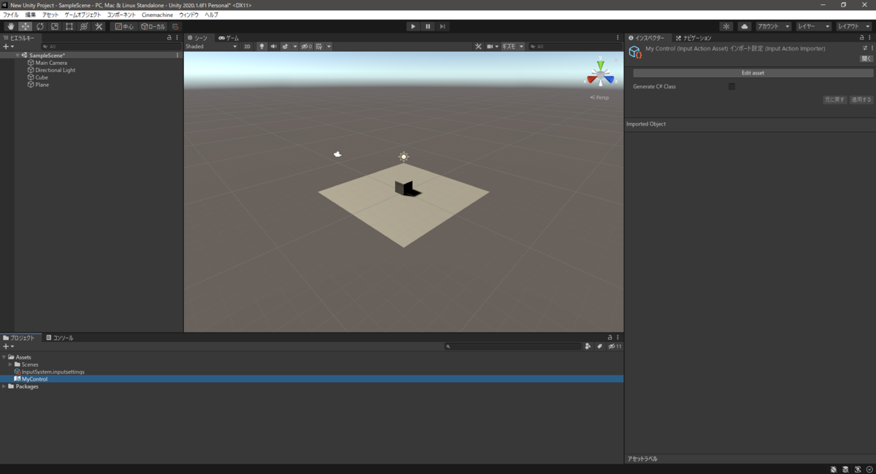Screen dimensions: 876x474
Task: Open ギズモ dropdown arrow
Action: tap(520, 47)
